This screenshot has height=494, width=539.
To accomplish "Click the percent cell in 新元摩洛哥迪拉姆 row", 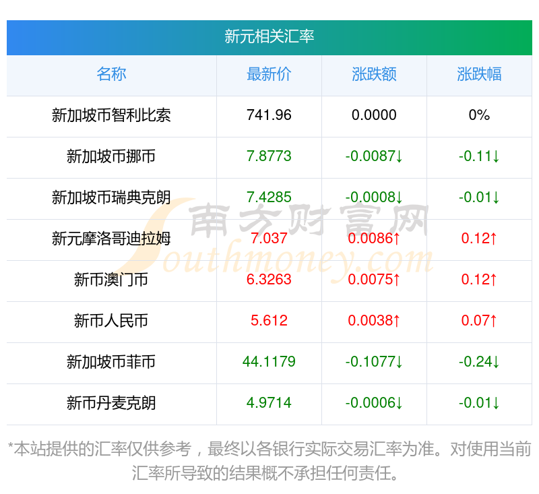I will pos(479,239).
